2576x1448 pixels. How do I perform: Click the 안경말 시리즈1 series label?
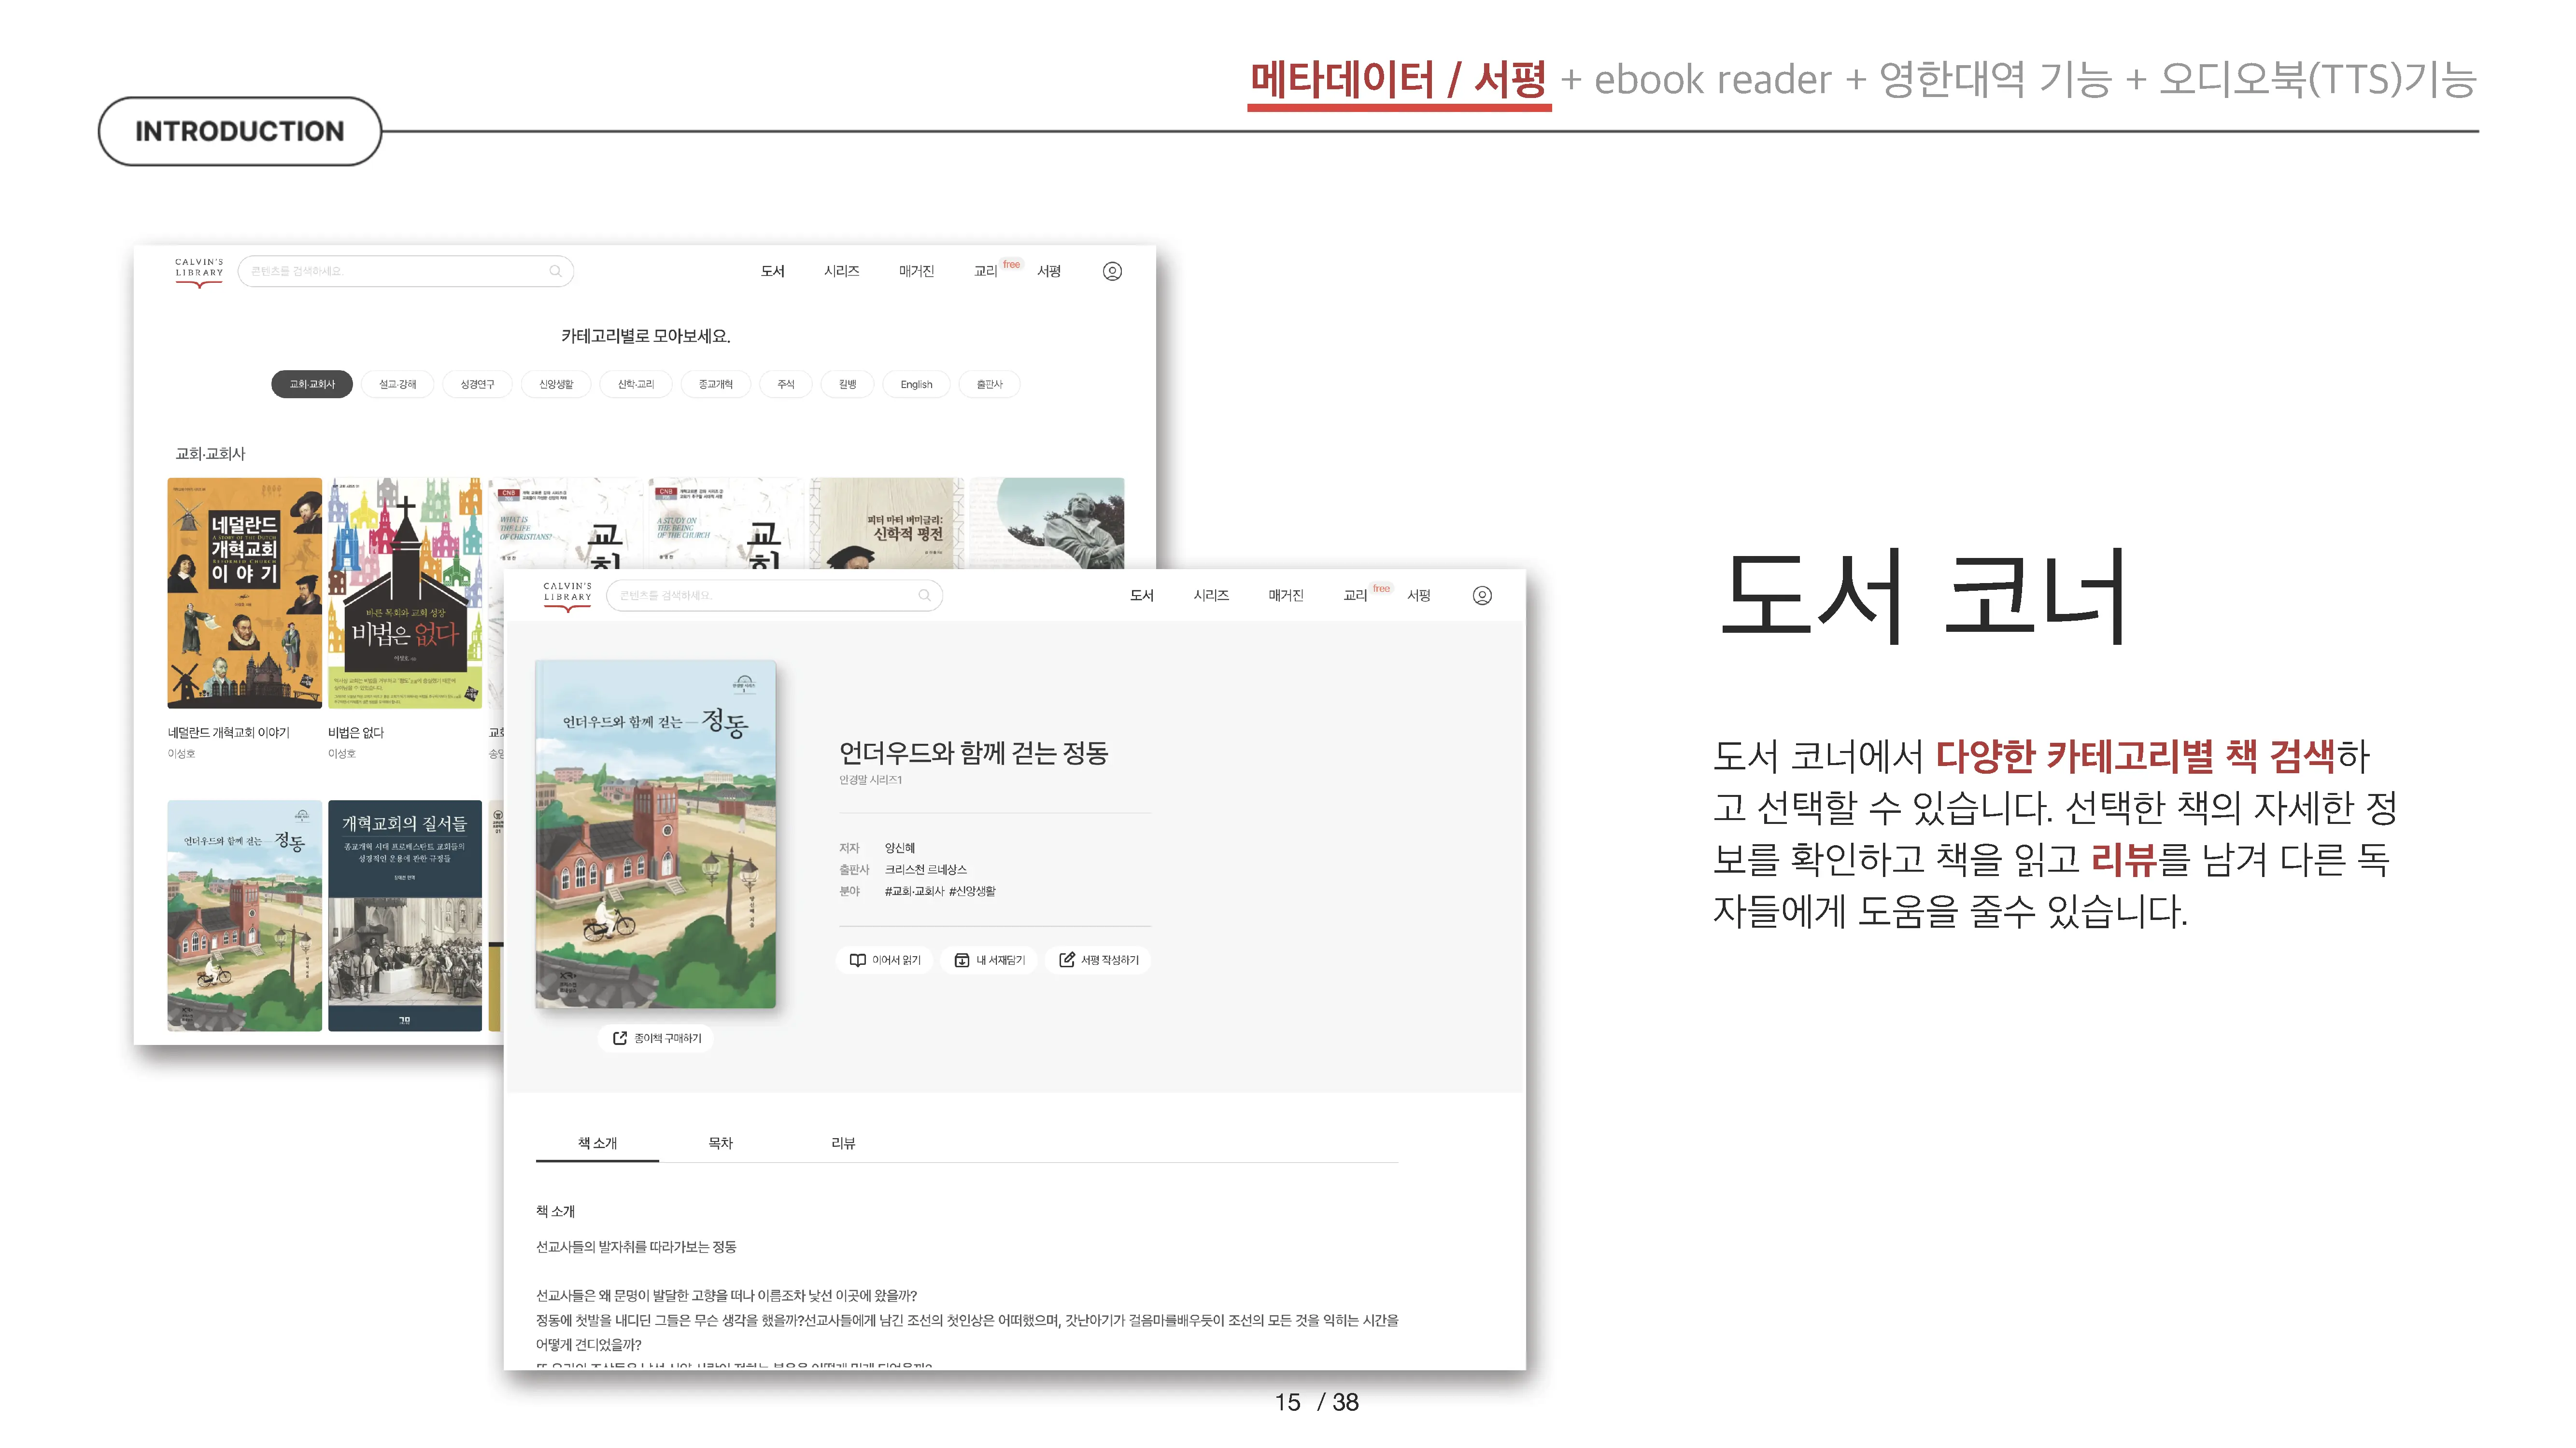pos(870,780)
